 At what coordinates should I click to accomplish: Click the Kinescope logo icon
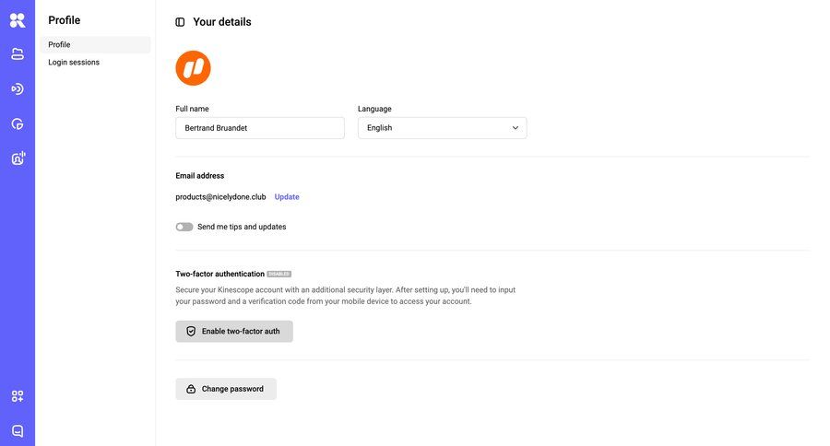coord(18,20)
